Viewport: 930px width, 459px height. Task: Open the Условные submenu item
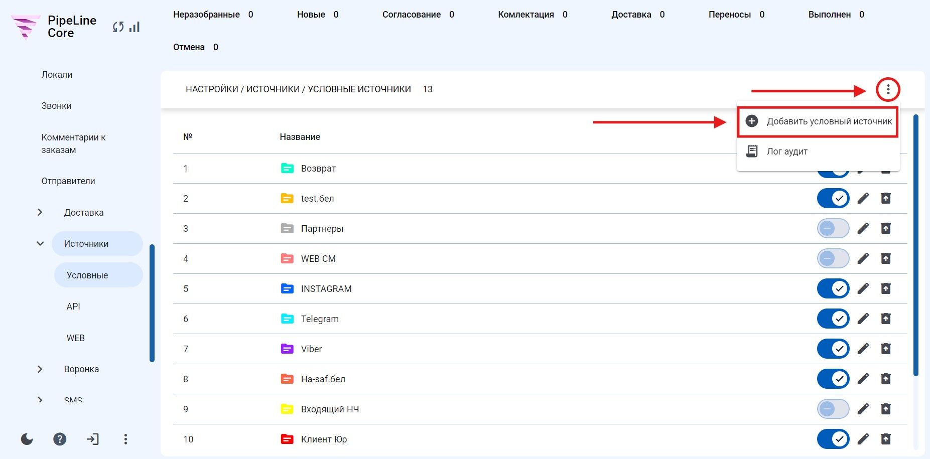[x=98, y=275]
